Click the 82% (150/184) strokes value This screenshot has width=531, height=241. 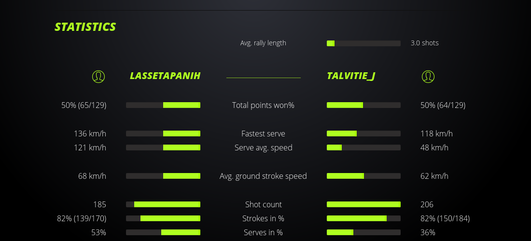coord(445,218)
